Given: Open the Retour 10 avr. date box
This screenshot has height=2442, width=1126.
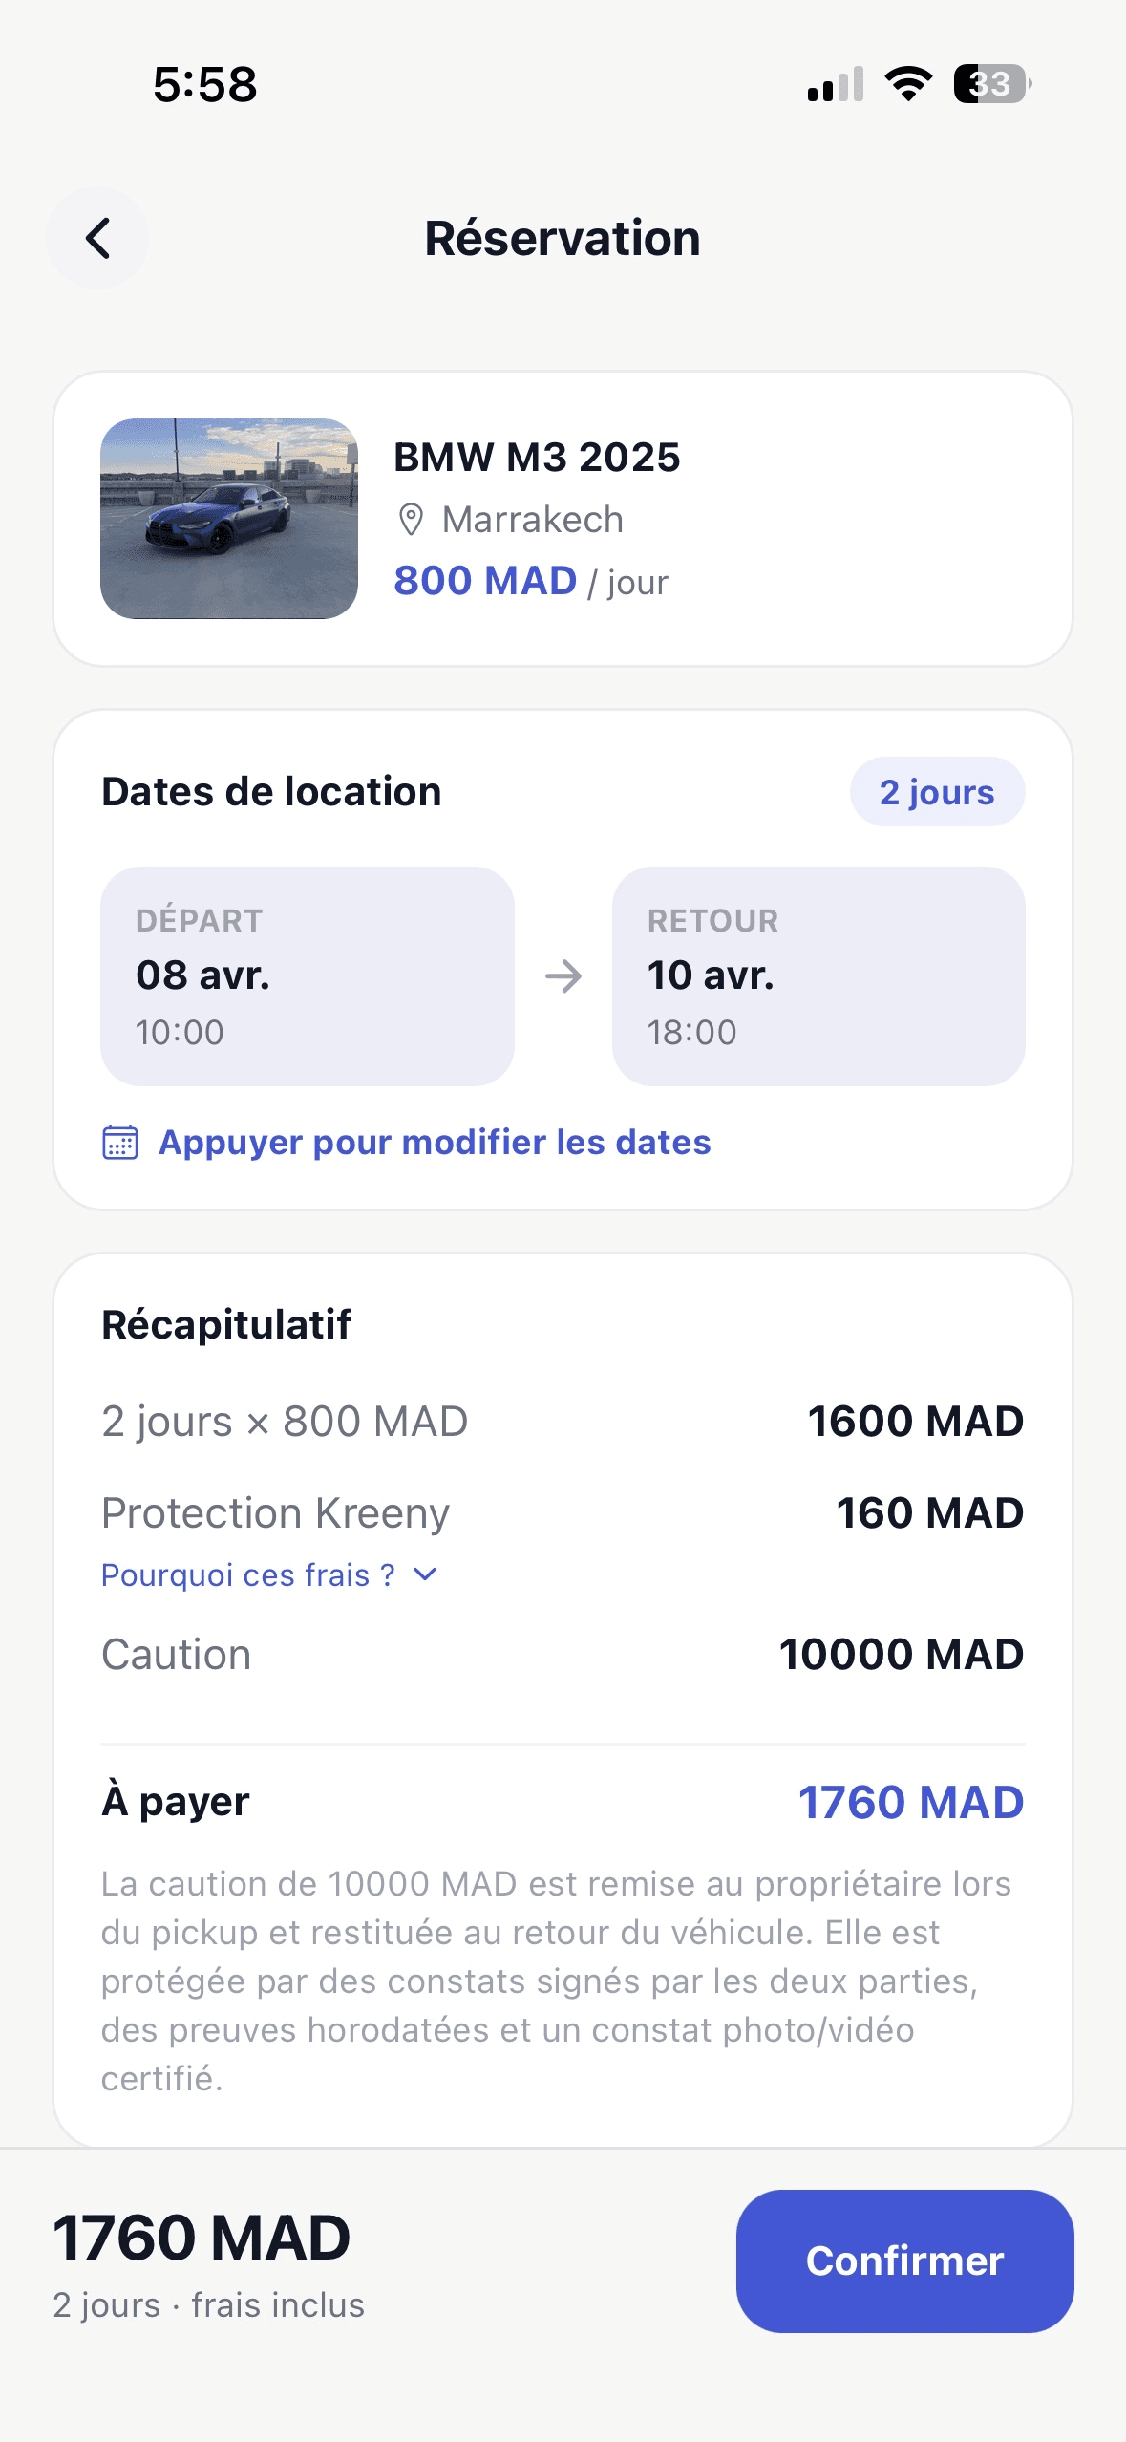Looking at the screenshot, I should coord(818,975).
